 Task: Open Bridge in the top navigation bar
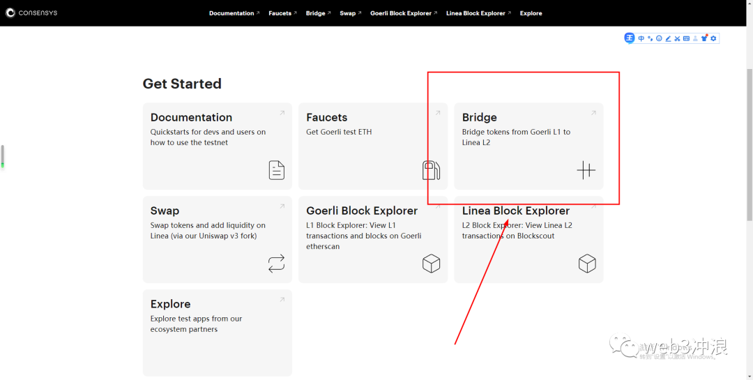[318, 13]
